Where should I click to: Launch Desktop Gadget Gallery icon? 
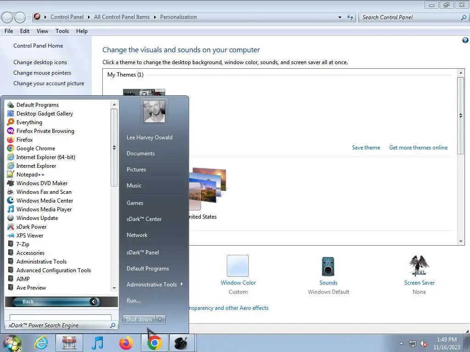(x=11, y=114)
